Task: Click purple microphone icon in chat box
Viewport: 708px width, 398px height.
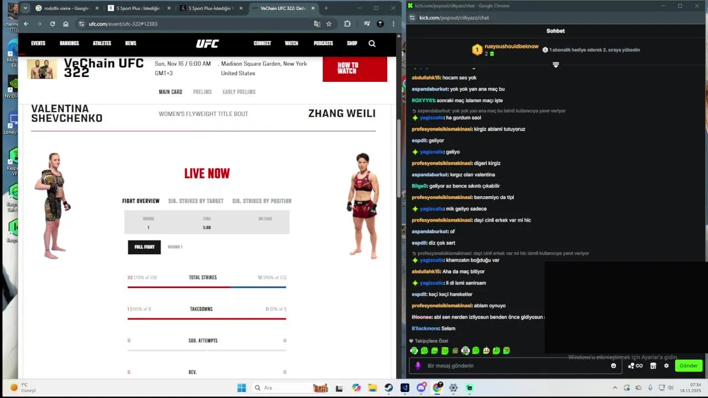Action: coord(418,365)
